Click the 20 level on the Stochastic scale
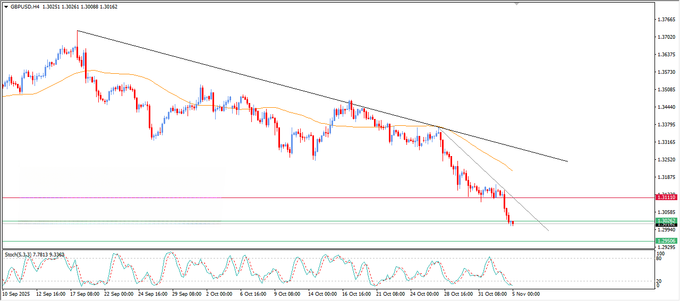The height and width of the screenshot is (301, 680). point(659,281)
